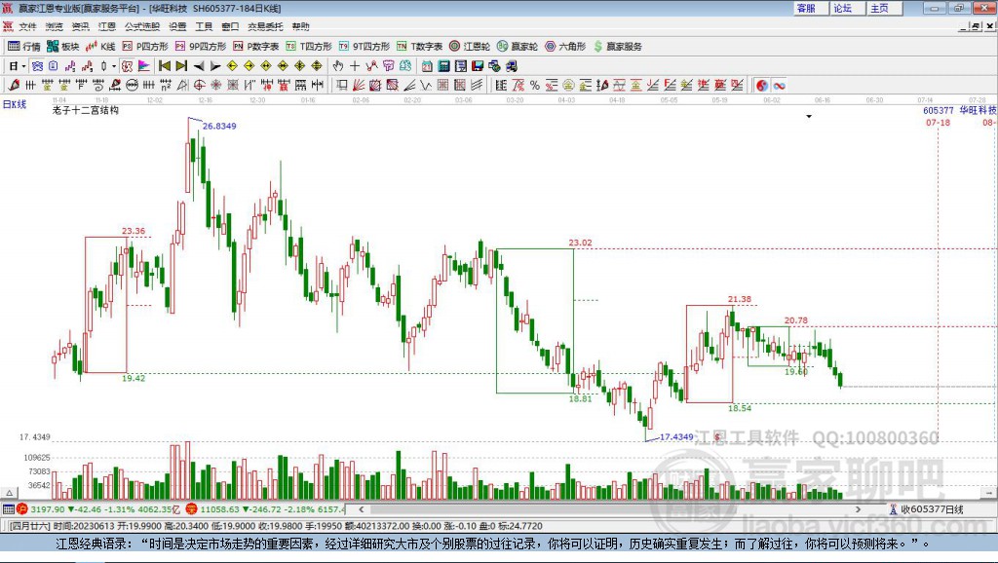The width and height of the screenshot is (998, 563).
Task: Click the 深 Shenzhen index badge
Action: coord(192,508)
